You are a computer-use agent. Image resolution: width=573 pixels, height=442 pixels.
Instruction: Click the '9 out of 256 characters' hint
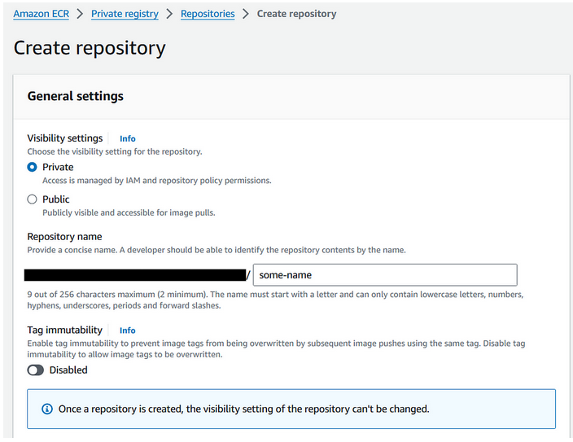tap(275, 300)
